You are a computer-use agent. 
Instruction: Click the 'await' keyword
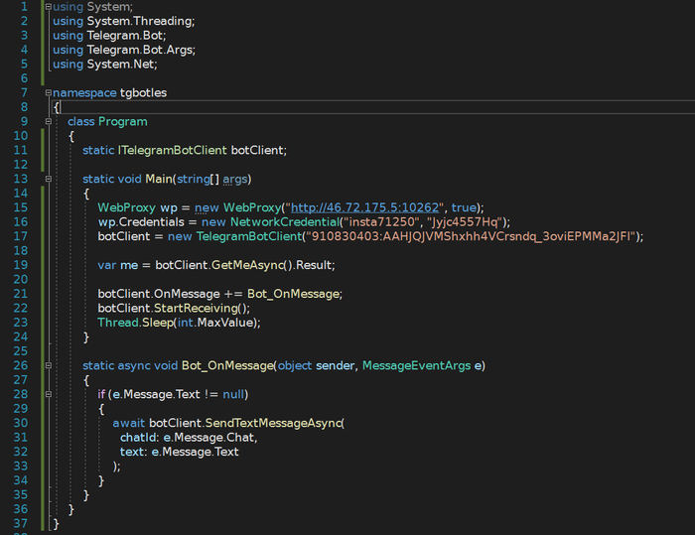pyautogui.click(x=128, y=423)
